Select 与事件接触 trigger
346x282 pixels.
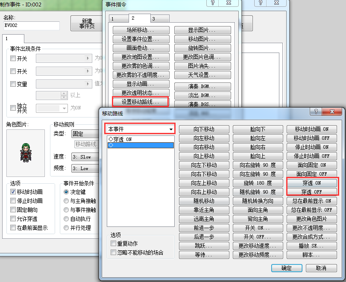click(x=66, y=210)
